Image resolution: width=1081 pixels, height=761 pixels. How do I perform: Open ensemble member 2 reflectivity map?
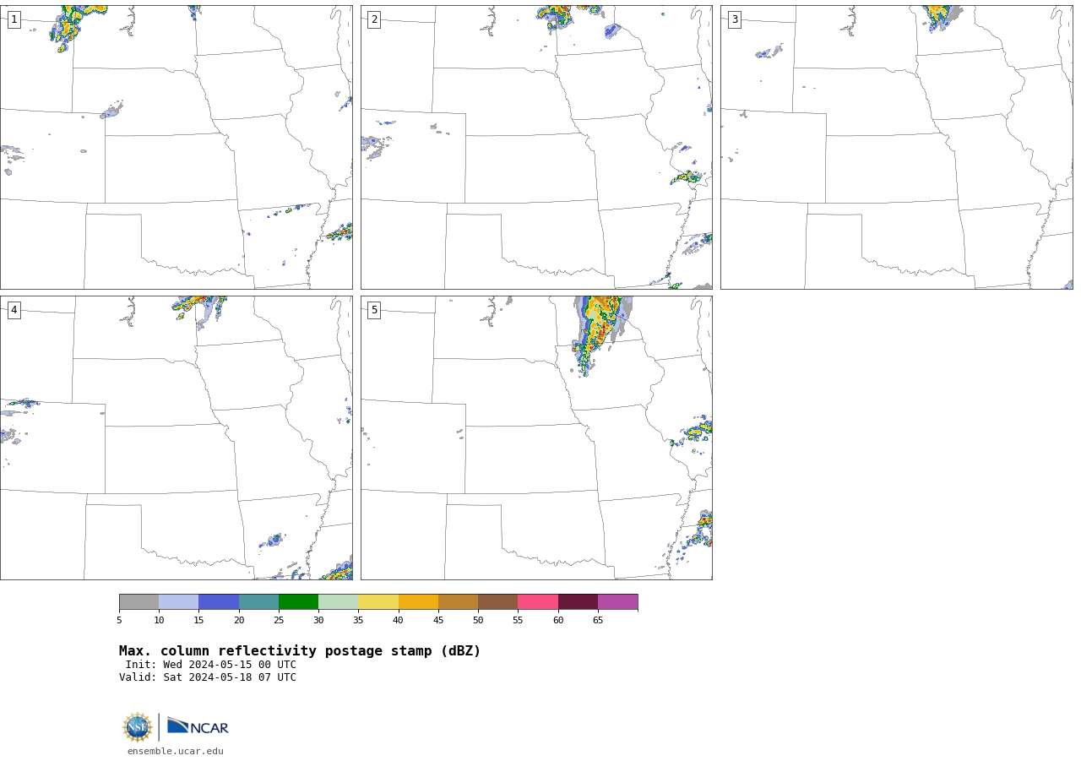click(536, 147)
